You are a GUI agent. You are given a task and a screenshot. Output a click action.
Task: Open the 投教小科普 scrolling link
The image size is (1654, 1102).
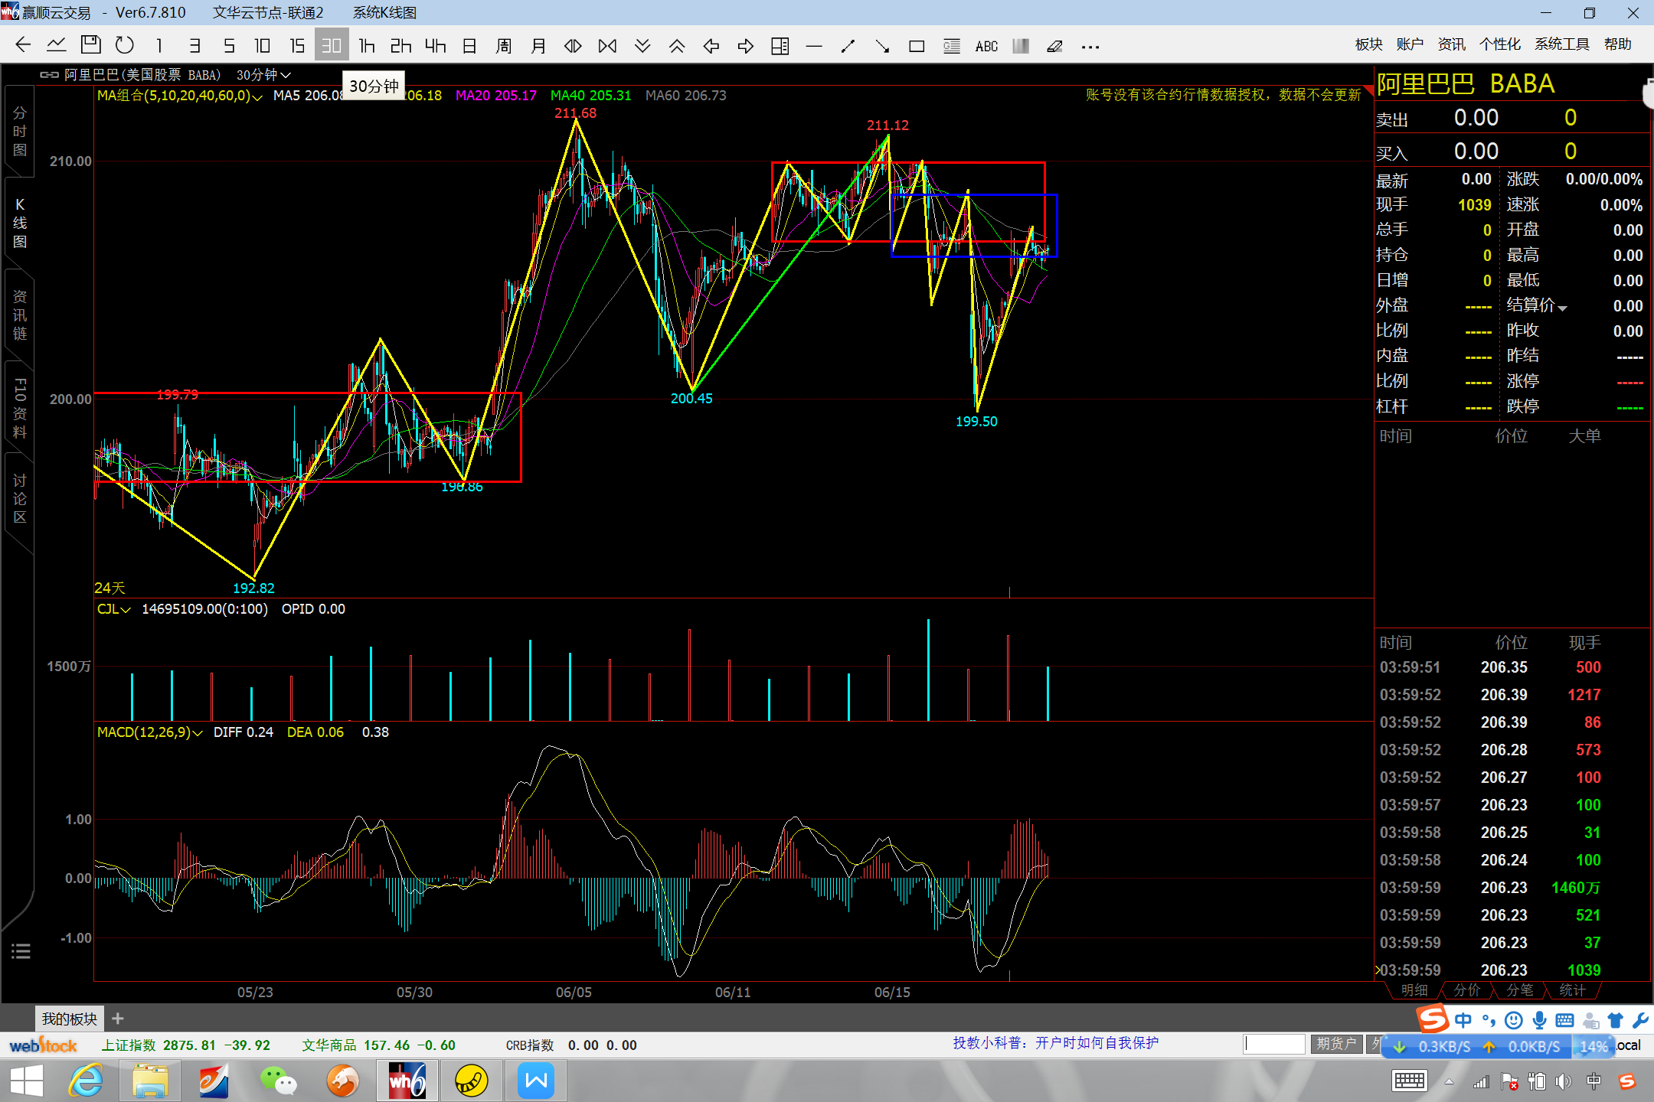tap(1055, 1043)
